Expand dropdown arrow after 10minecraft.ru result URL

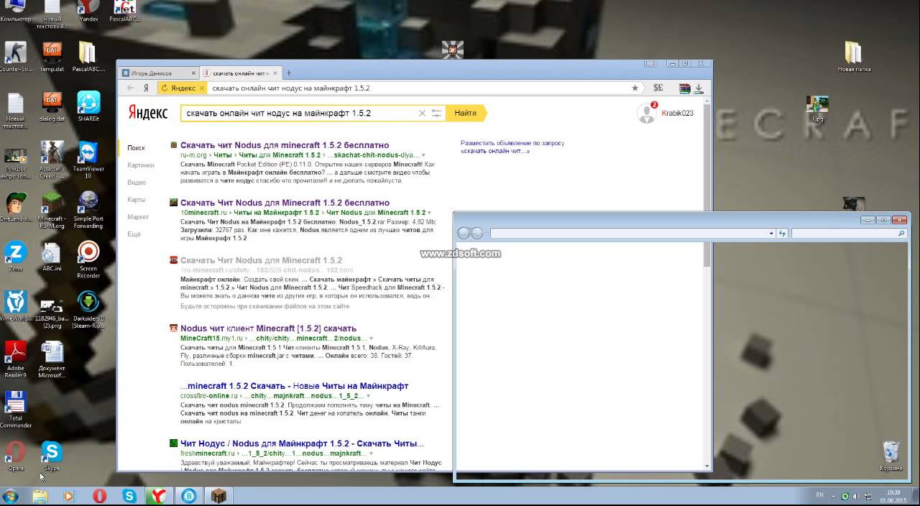[x=429, y=213]
